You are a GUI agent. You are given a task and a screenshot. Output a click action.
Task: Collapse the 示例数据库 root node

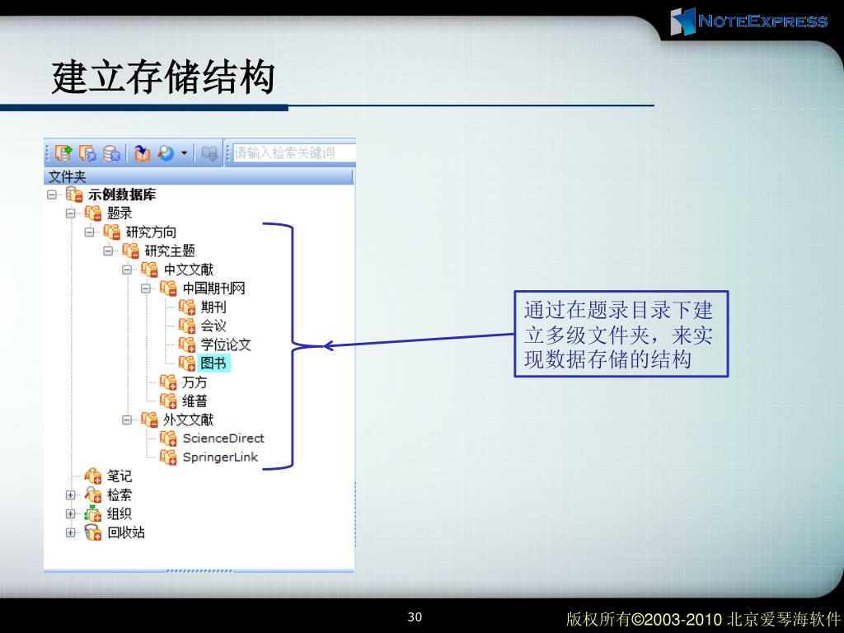click(x=52, y=195)
